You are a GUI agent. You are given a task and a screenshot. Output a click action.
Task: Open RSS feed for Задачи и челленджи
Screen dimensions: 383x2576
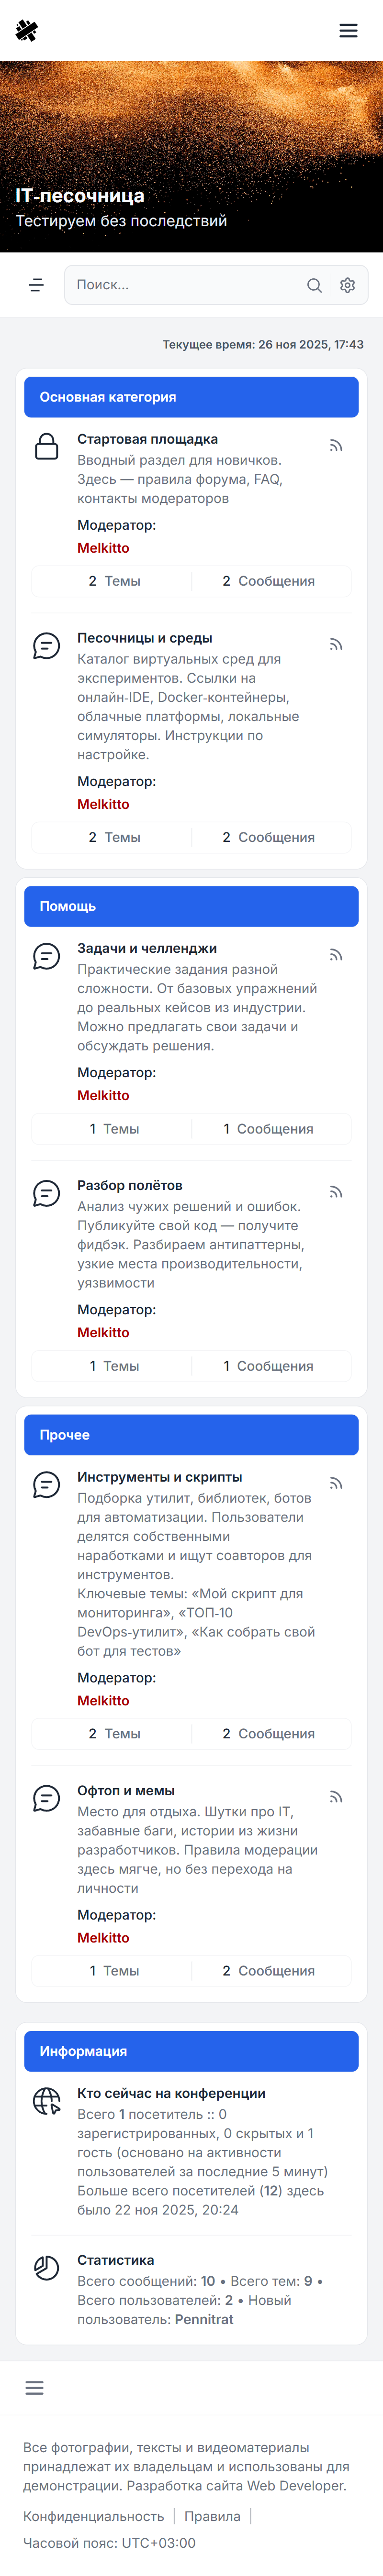(336, 955)
